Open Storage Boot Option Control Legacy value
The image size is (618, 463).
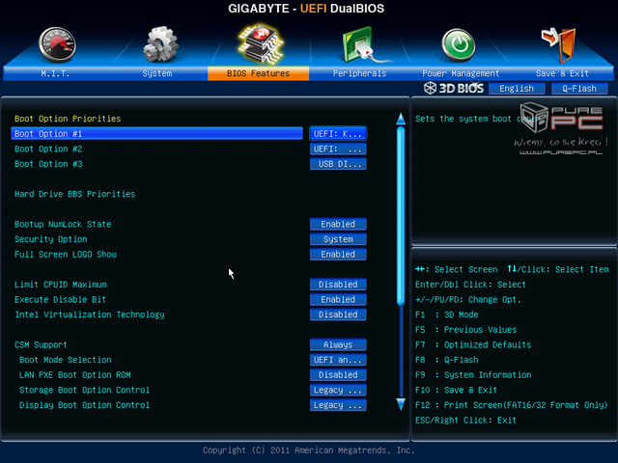pos(338,390)
